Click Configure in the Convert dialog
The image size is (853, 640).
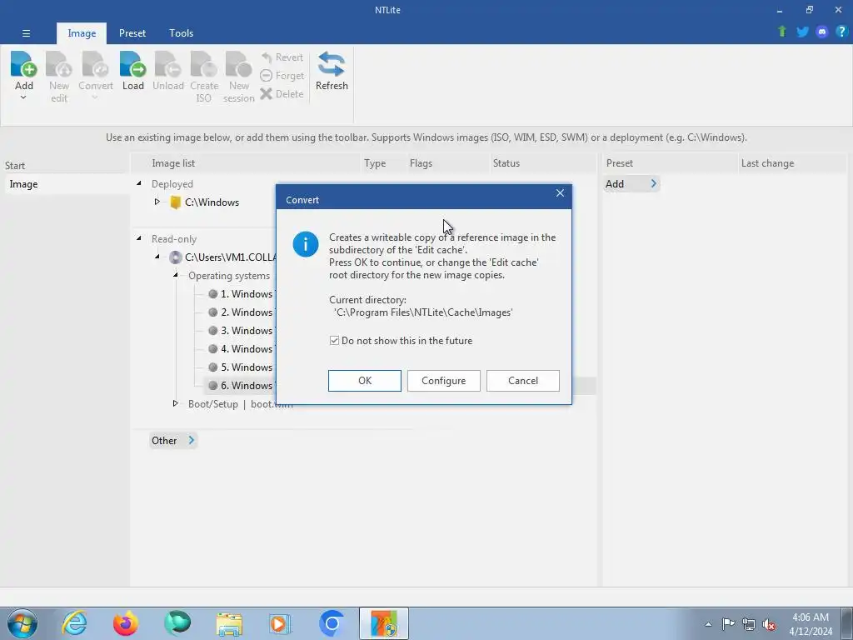(x=443, y=380)
